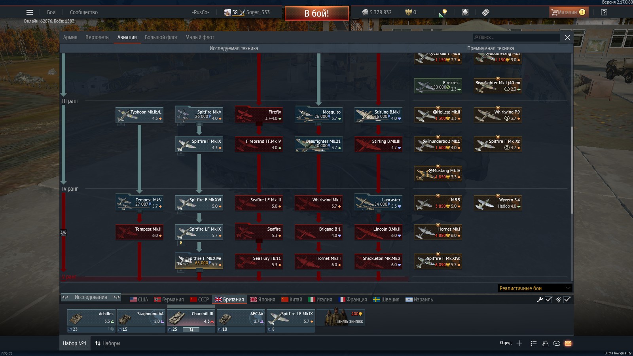Select the Firecrest premium aircraft
633x356 pixels.
click(x=438, y=86)
